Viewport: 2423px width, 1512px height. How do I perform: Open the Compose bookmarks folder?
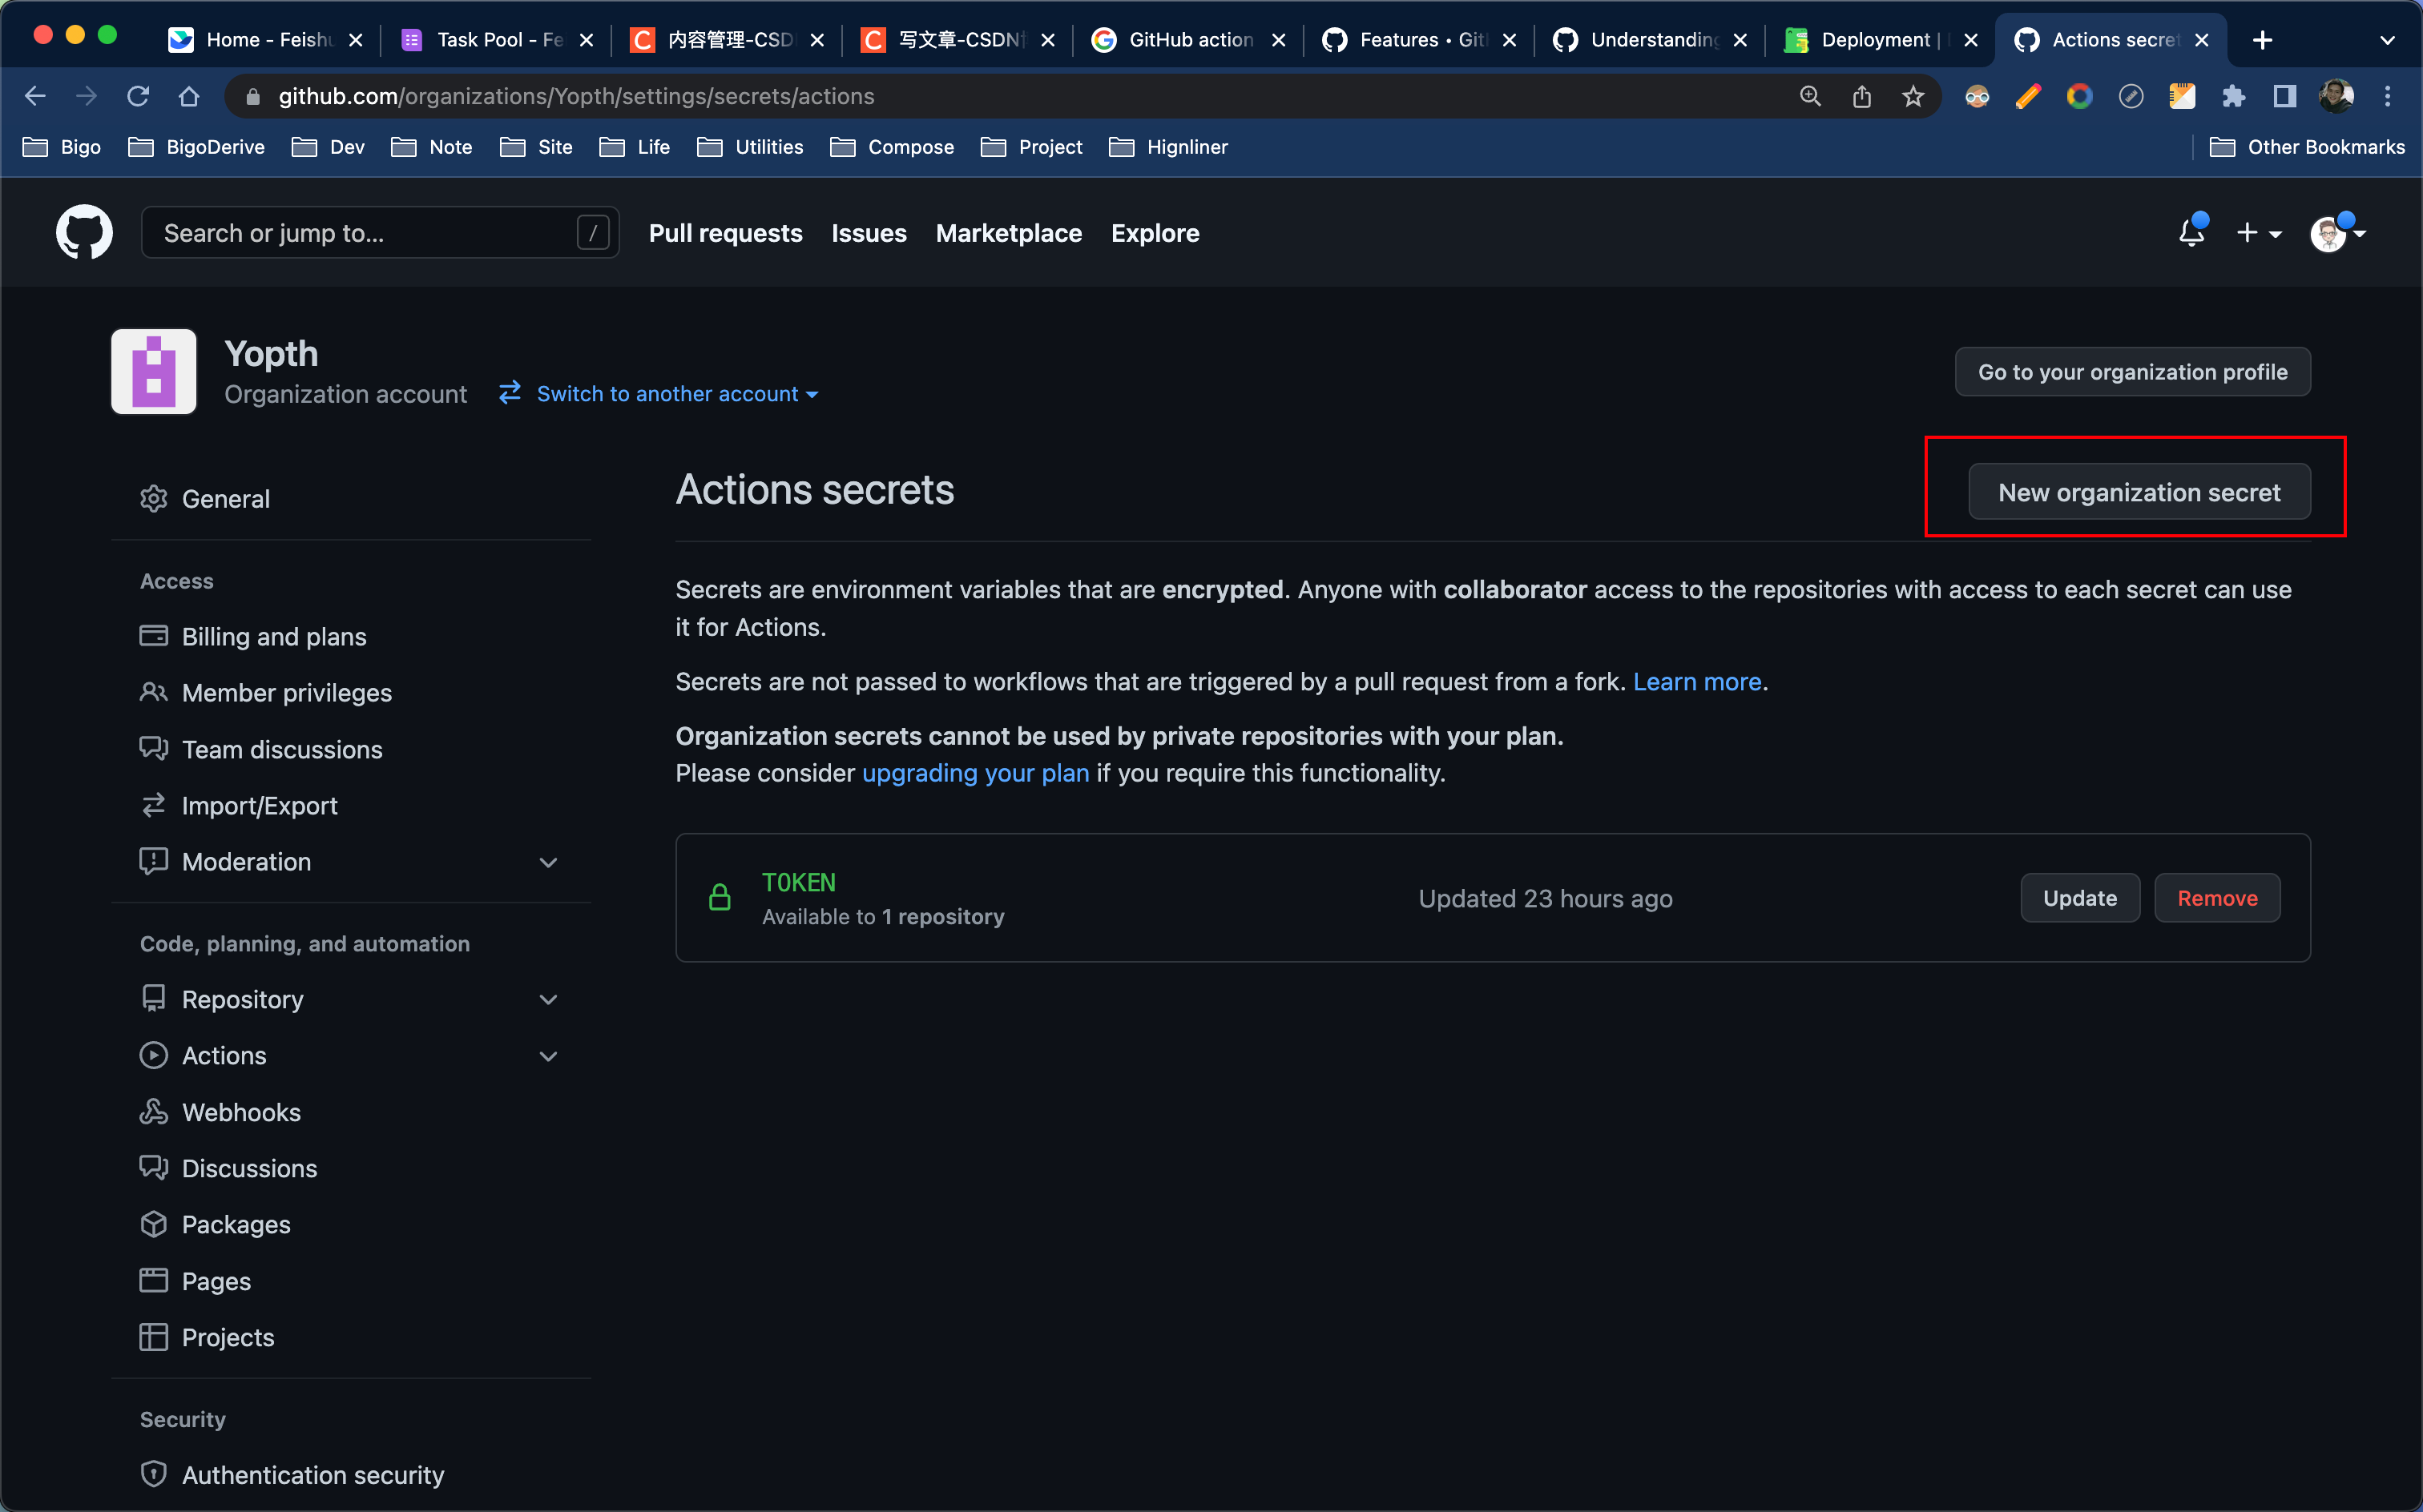[891, 147]
